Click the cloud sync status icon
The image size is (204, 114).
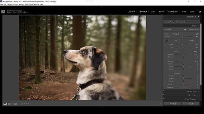click(200, 12)
